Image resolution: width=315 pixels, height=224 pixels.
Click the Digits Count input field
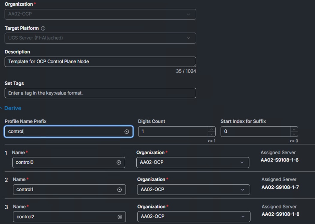[x=173, y=131]
